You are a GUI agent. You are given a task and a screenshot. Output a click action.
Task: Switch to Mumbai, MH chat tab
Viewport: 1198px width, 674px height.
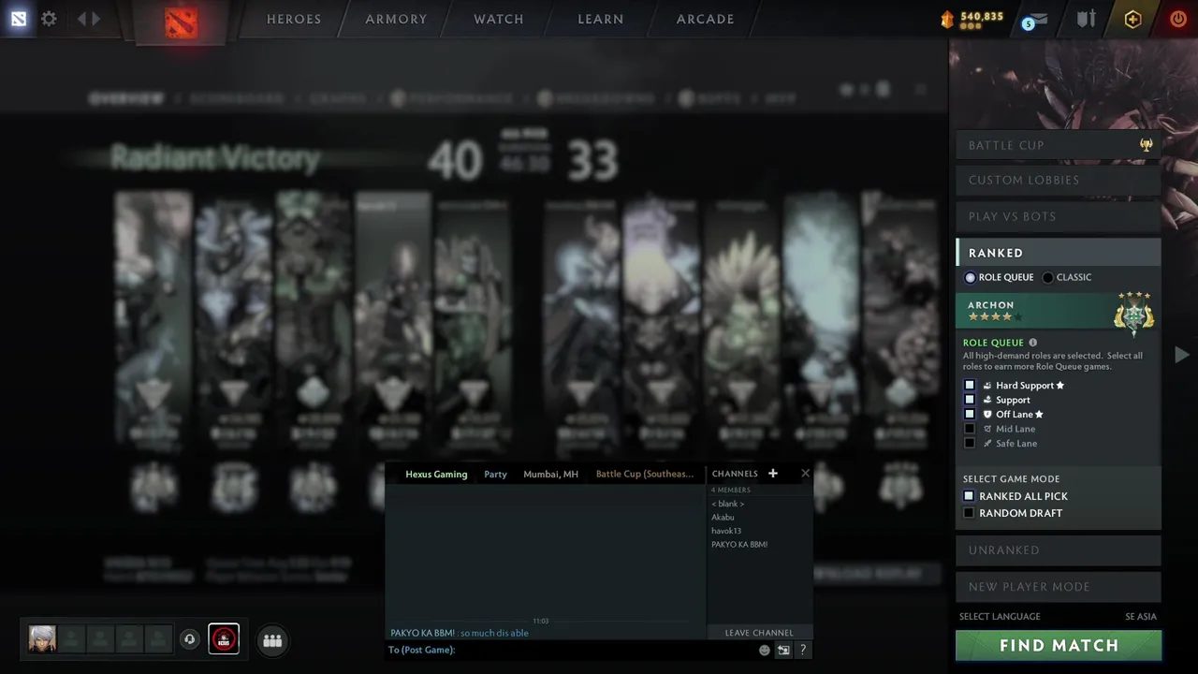(550, 475)
